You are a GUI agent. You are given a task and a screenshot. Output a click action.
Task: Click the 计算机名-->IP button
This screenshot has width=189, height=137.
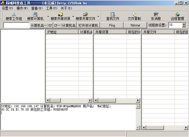click(x=41, y=25)
